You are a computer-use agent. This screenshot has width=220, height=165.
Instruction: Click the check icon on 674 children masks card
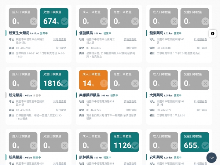tap(64, 21)
